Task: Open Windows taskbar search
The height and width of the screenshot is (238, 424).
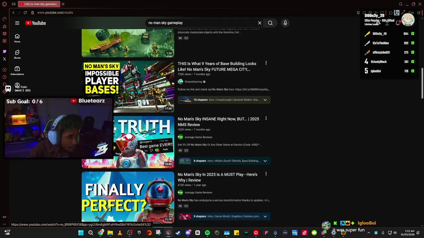Action: tap(90, 233)
